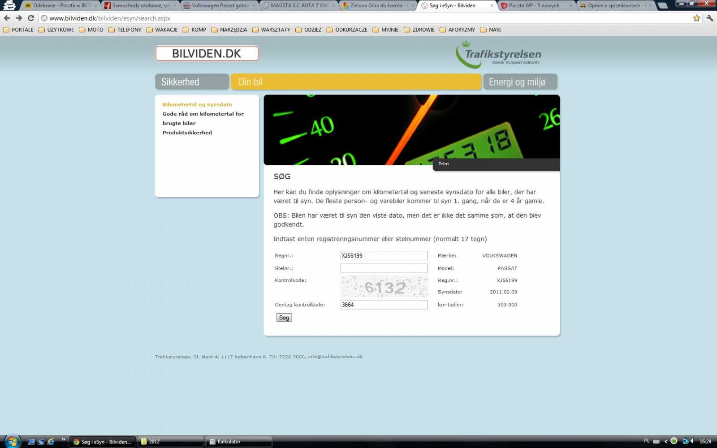This screenshot has width=717, height=448.
Task: Expand the quick launch overflow chevron
Action: point(63,439)
